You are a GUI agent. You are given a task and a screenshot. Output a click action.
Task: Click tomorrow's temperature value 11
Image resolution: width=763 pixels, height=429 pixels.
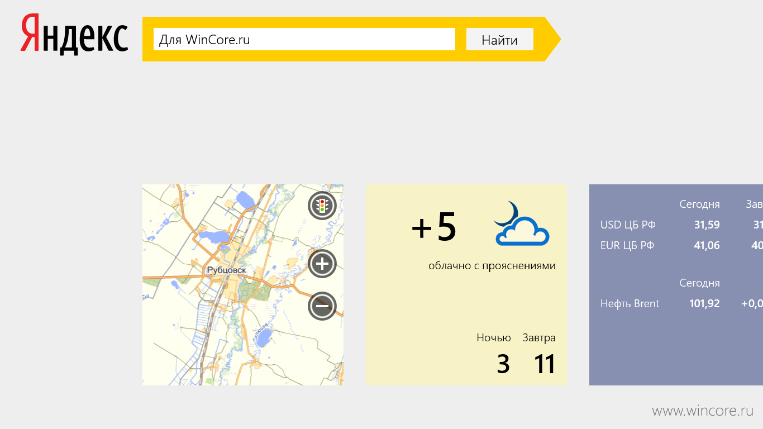[x=545, y=364]
